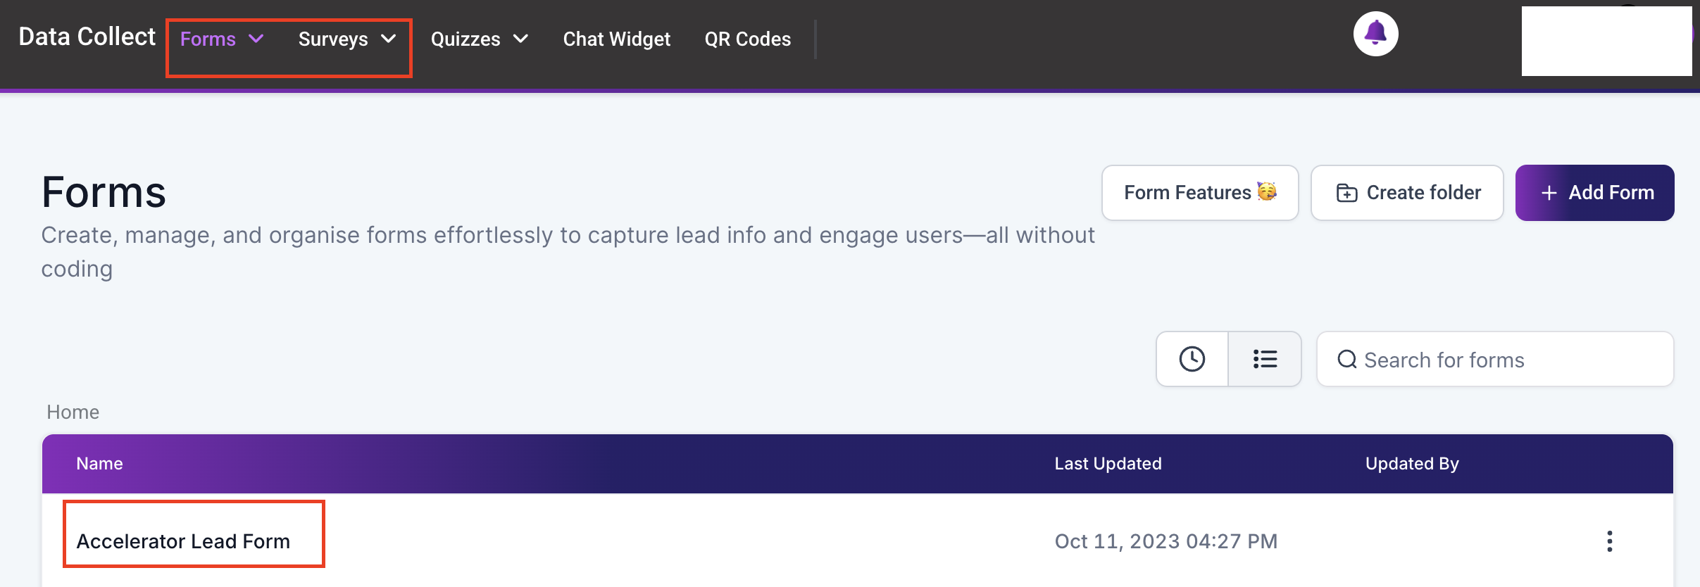The height and width of the screenshot is (587, 1700).
Task: Open the notifications bell icon
Action: click(x=1375, y=34)
